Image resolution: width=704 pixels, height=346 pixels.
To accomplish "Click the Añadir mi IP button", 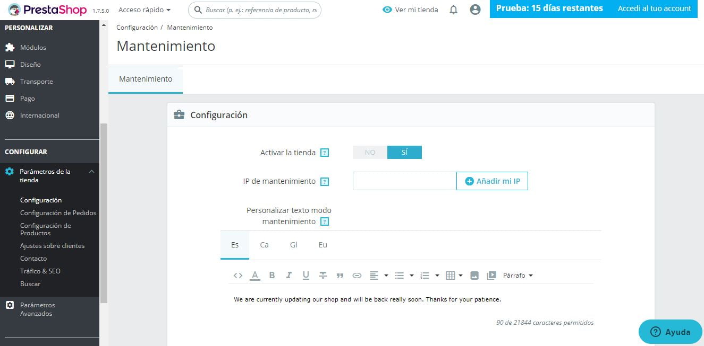I will (491, 181).
